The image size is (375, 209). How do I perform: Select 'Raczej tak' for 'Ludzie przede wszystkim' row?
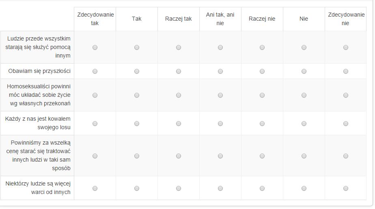coord(179,47)
